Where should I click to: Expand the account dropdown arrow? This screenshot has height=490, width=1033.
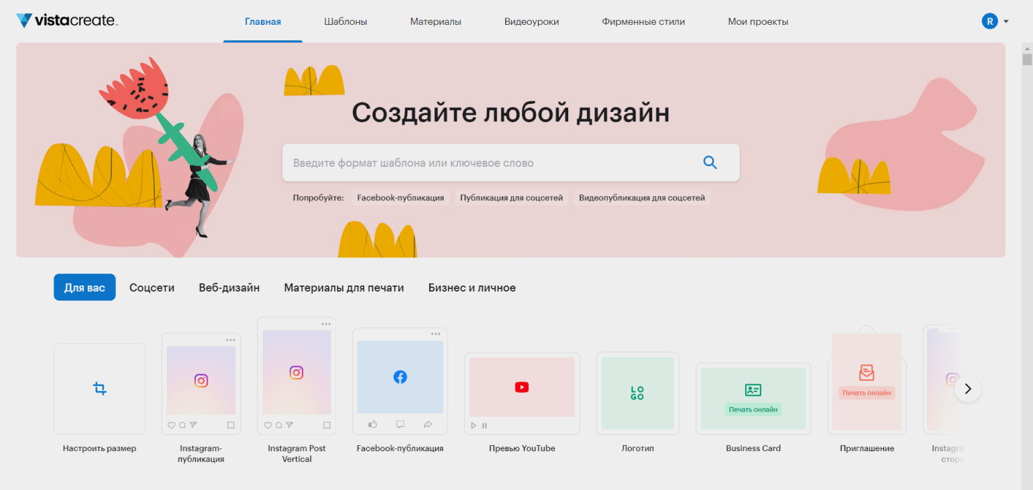[1006, 22]
